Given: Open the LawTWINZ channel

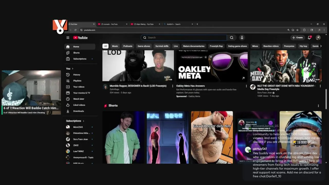Looking at the screenshot, I should point(80,151).
